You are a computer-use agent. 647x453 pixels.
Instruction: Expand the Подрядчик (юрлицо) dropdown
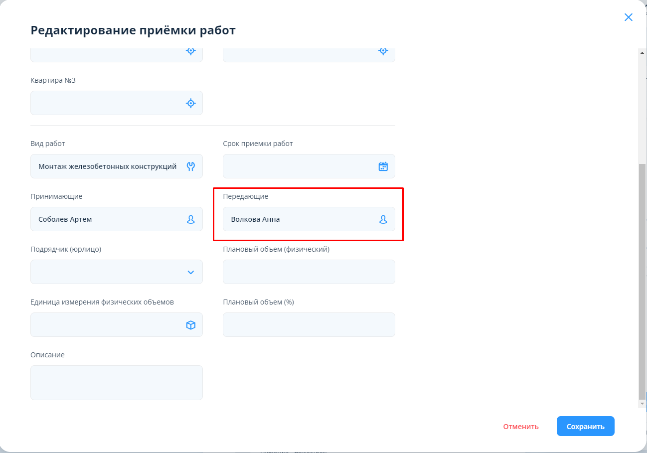tap(190, 272)
